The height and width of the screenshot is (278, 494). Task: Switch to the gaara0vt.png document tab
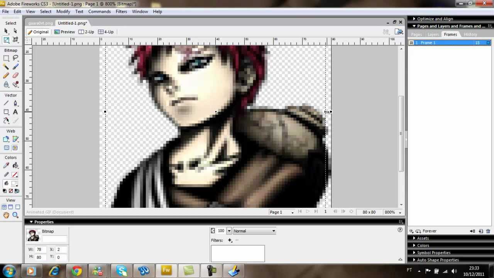[41, 23]
